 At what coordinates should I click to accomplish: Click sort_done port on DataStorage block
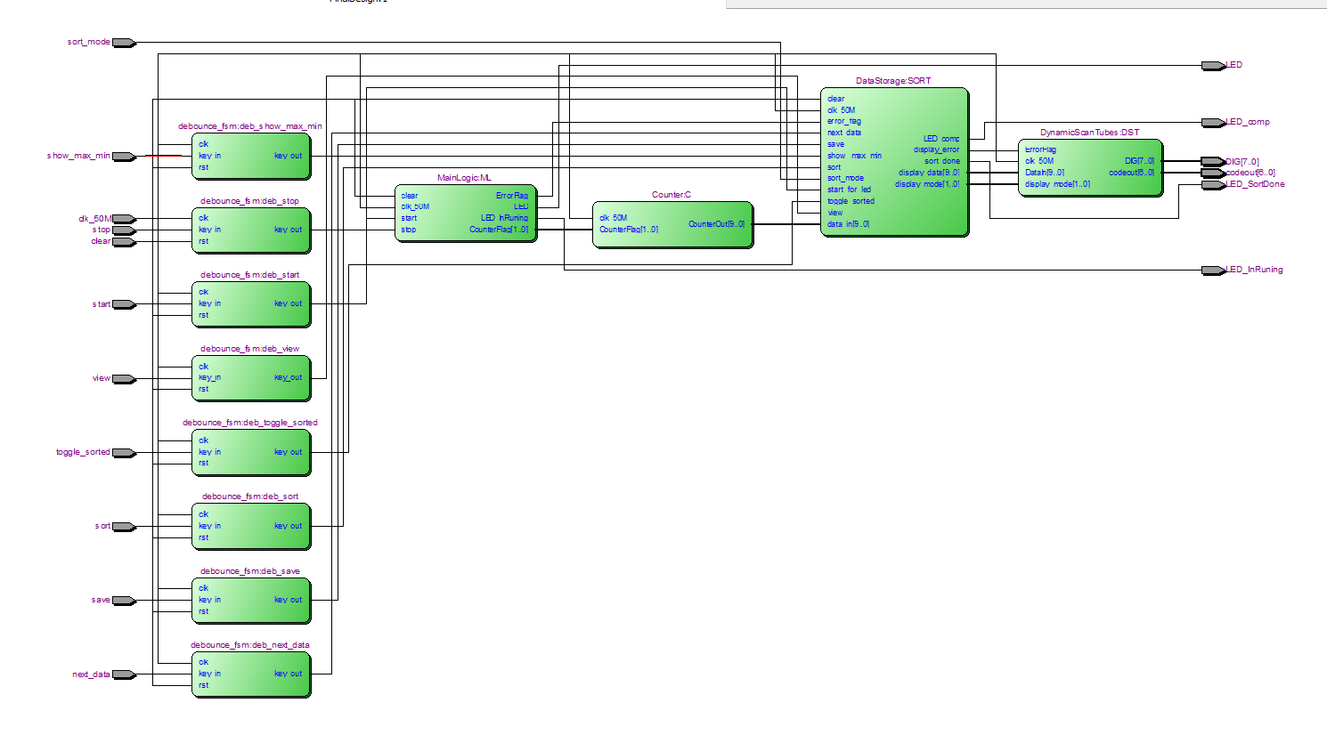[x=942, y=161]
